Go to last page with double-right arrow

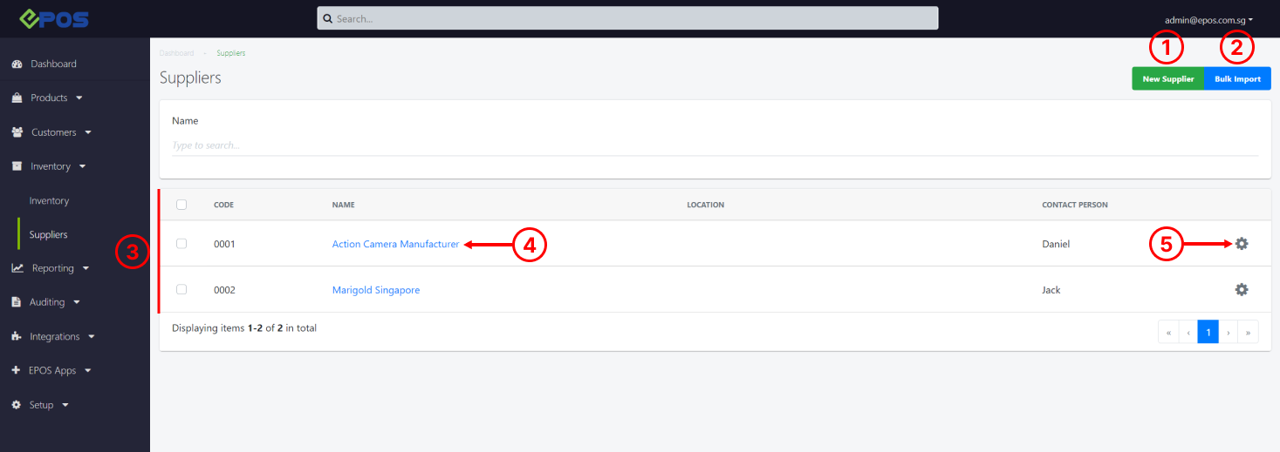pyautogui.click(x=1249, y=332)
